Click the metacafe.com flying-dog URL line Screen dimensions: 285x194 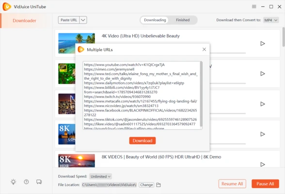tap(141, 101)
